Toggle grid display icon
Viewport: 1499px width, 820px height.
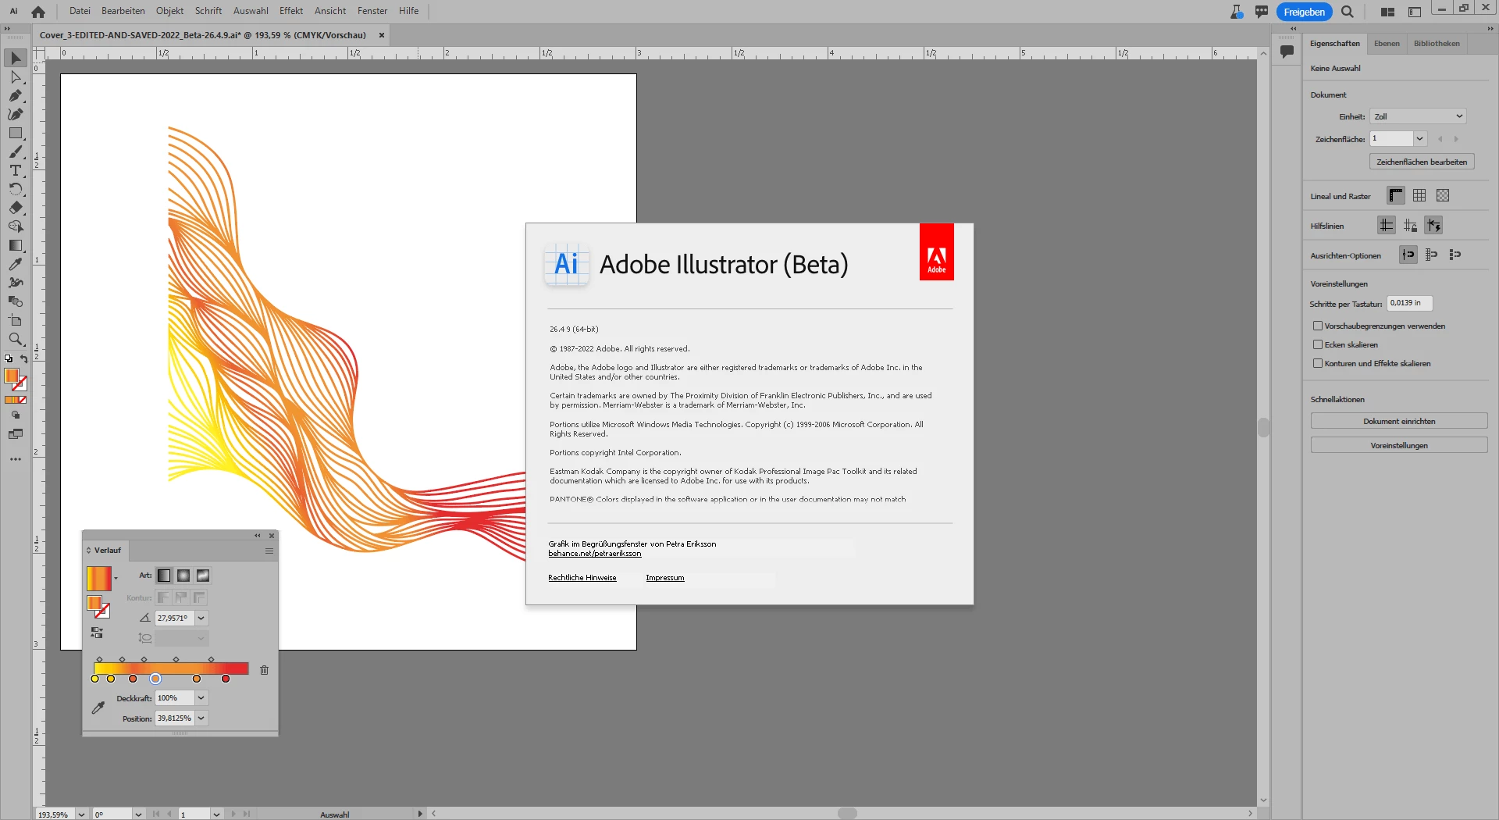[1419, 195]
